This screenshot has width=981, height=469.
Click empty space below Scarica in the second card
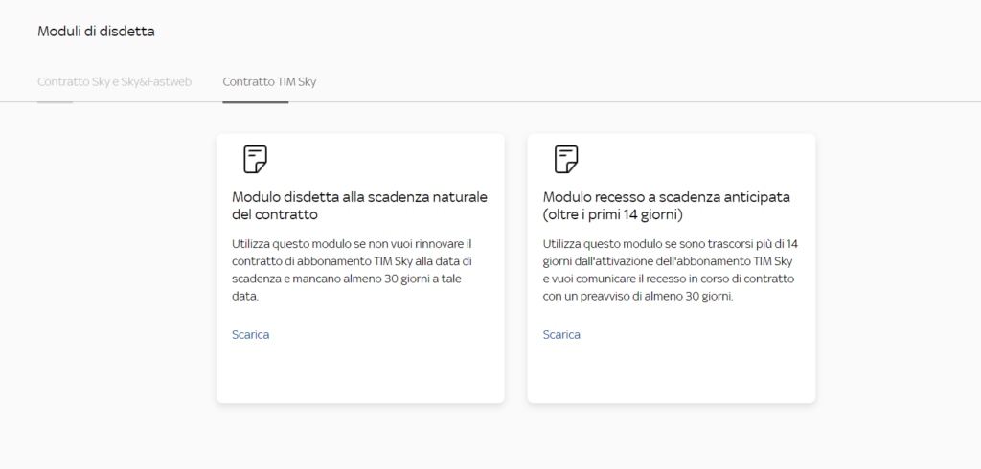pyautogui.click(x=671, y=373)
